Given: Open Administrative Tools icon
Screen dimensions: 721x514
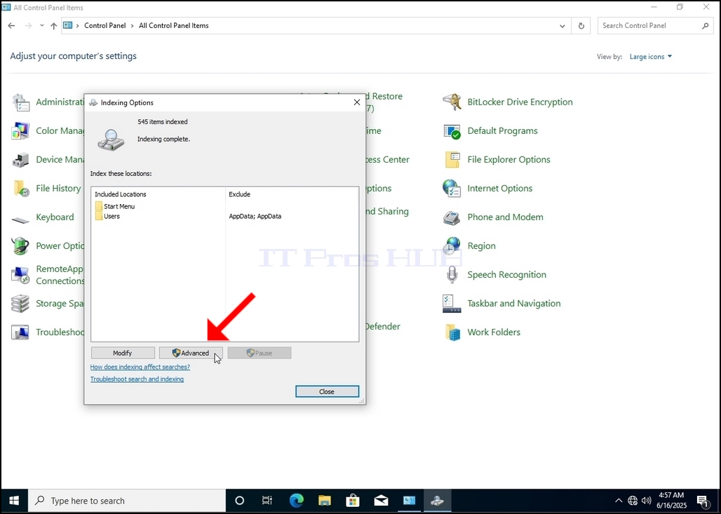Looking at the screenshot, I should click(20, 102).
